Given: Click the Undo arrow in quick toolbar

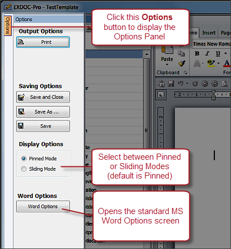Looking at the screenshot, I should [180, 84].
